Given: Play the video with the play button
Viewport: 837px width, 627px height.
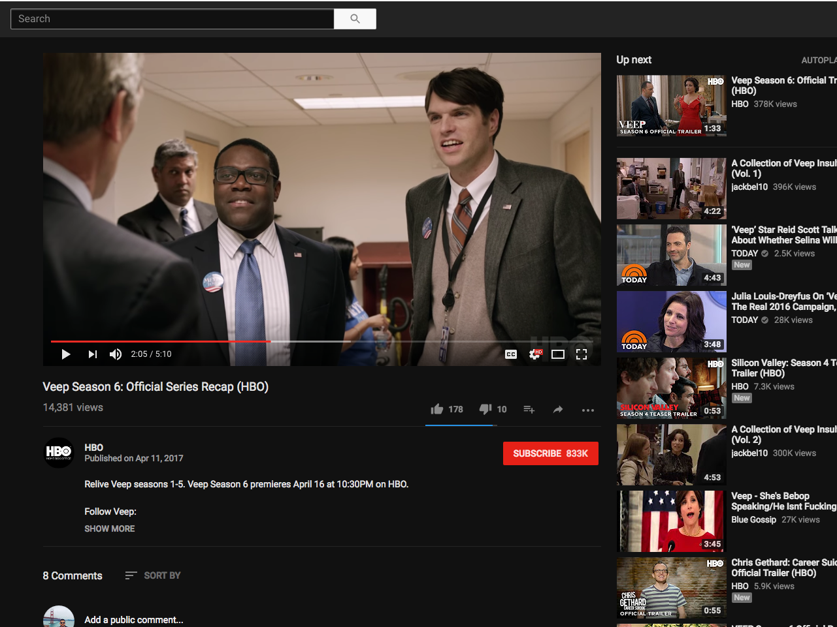Looking at the screenshot, I should (x=66, y=354).
